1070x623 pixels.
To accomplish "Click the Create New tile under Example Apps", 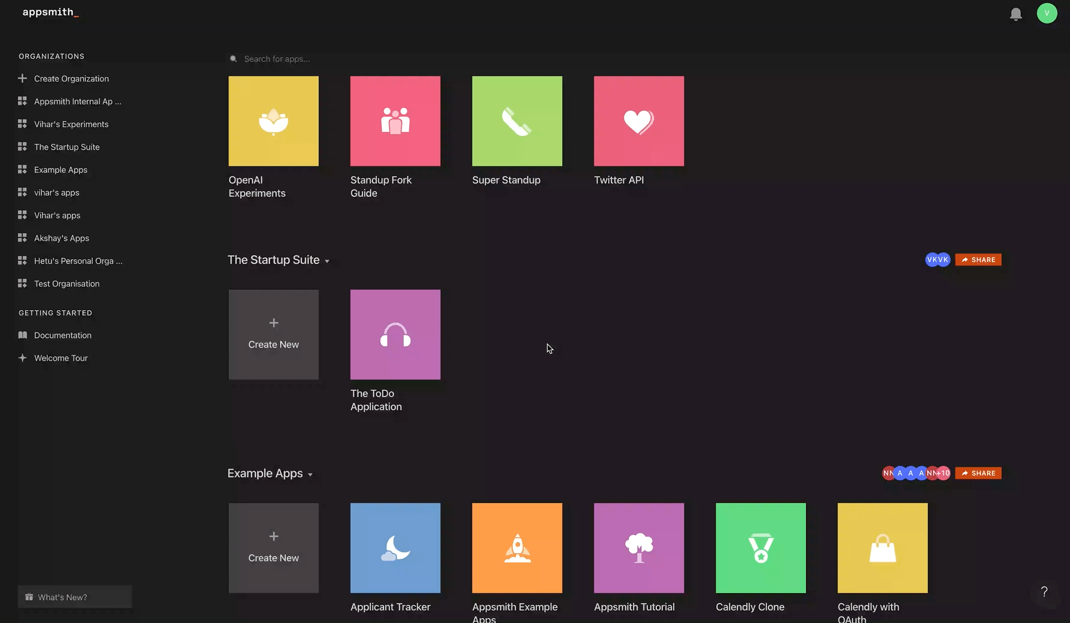I will [273, 548].
